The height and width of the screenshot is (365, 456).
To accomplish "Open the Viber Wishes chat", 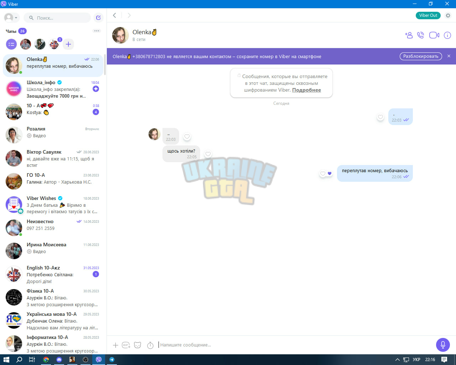I will [x=53, y=205].
